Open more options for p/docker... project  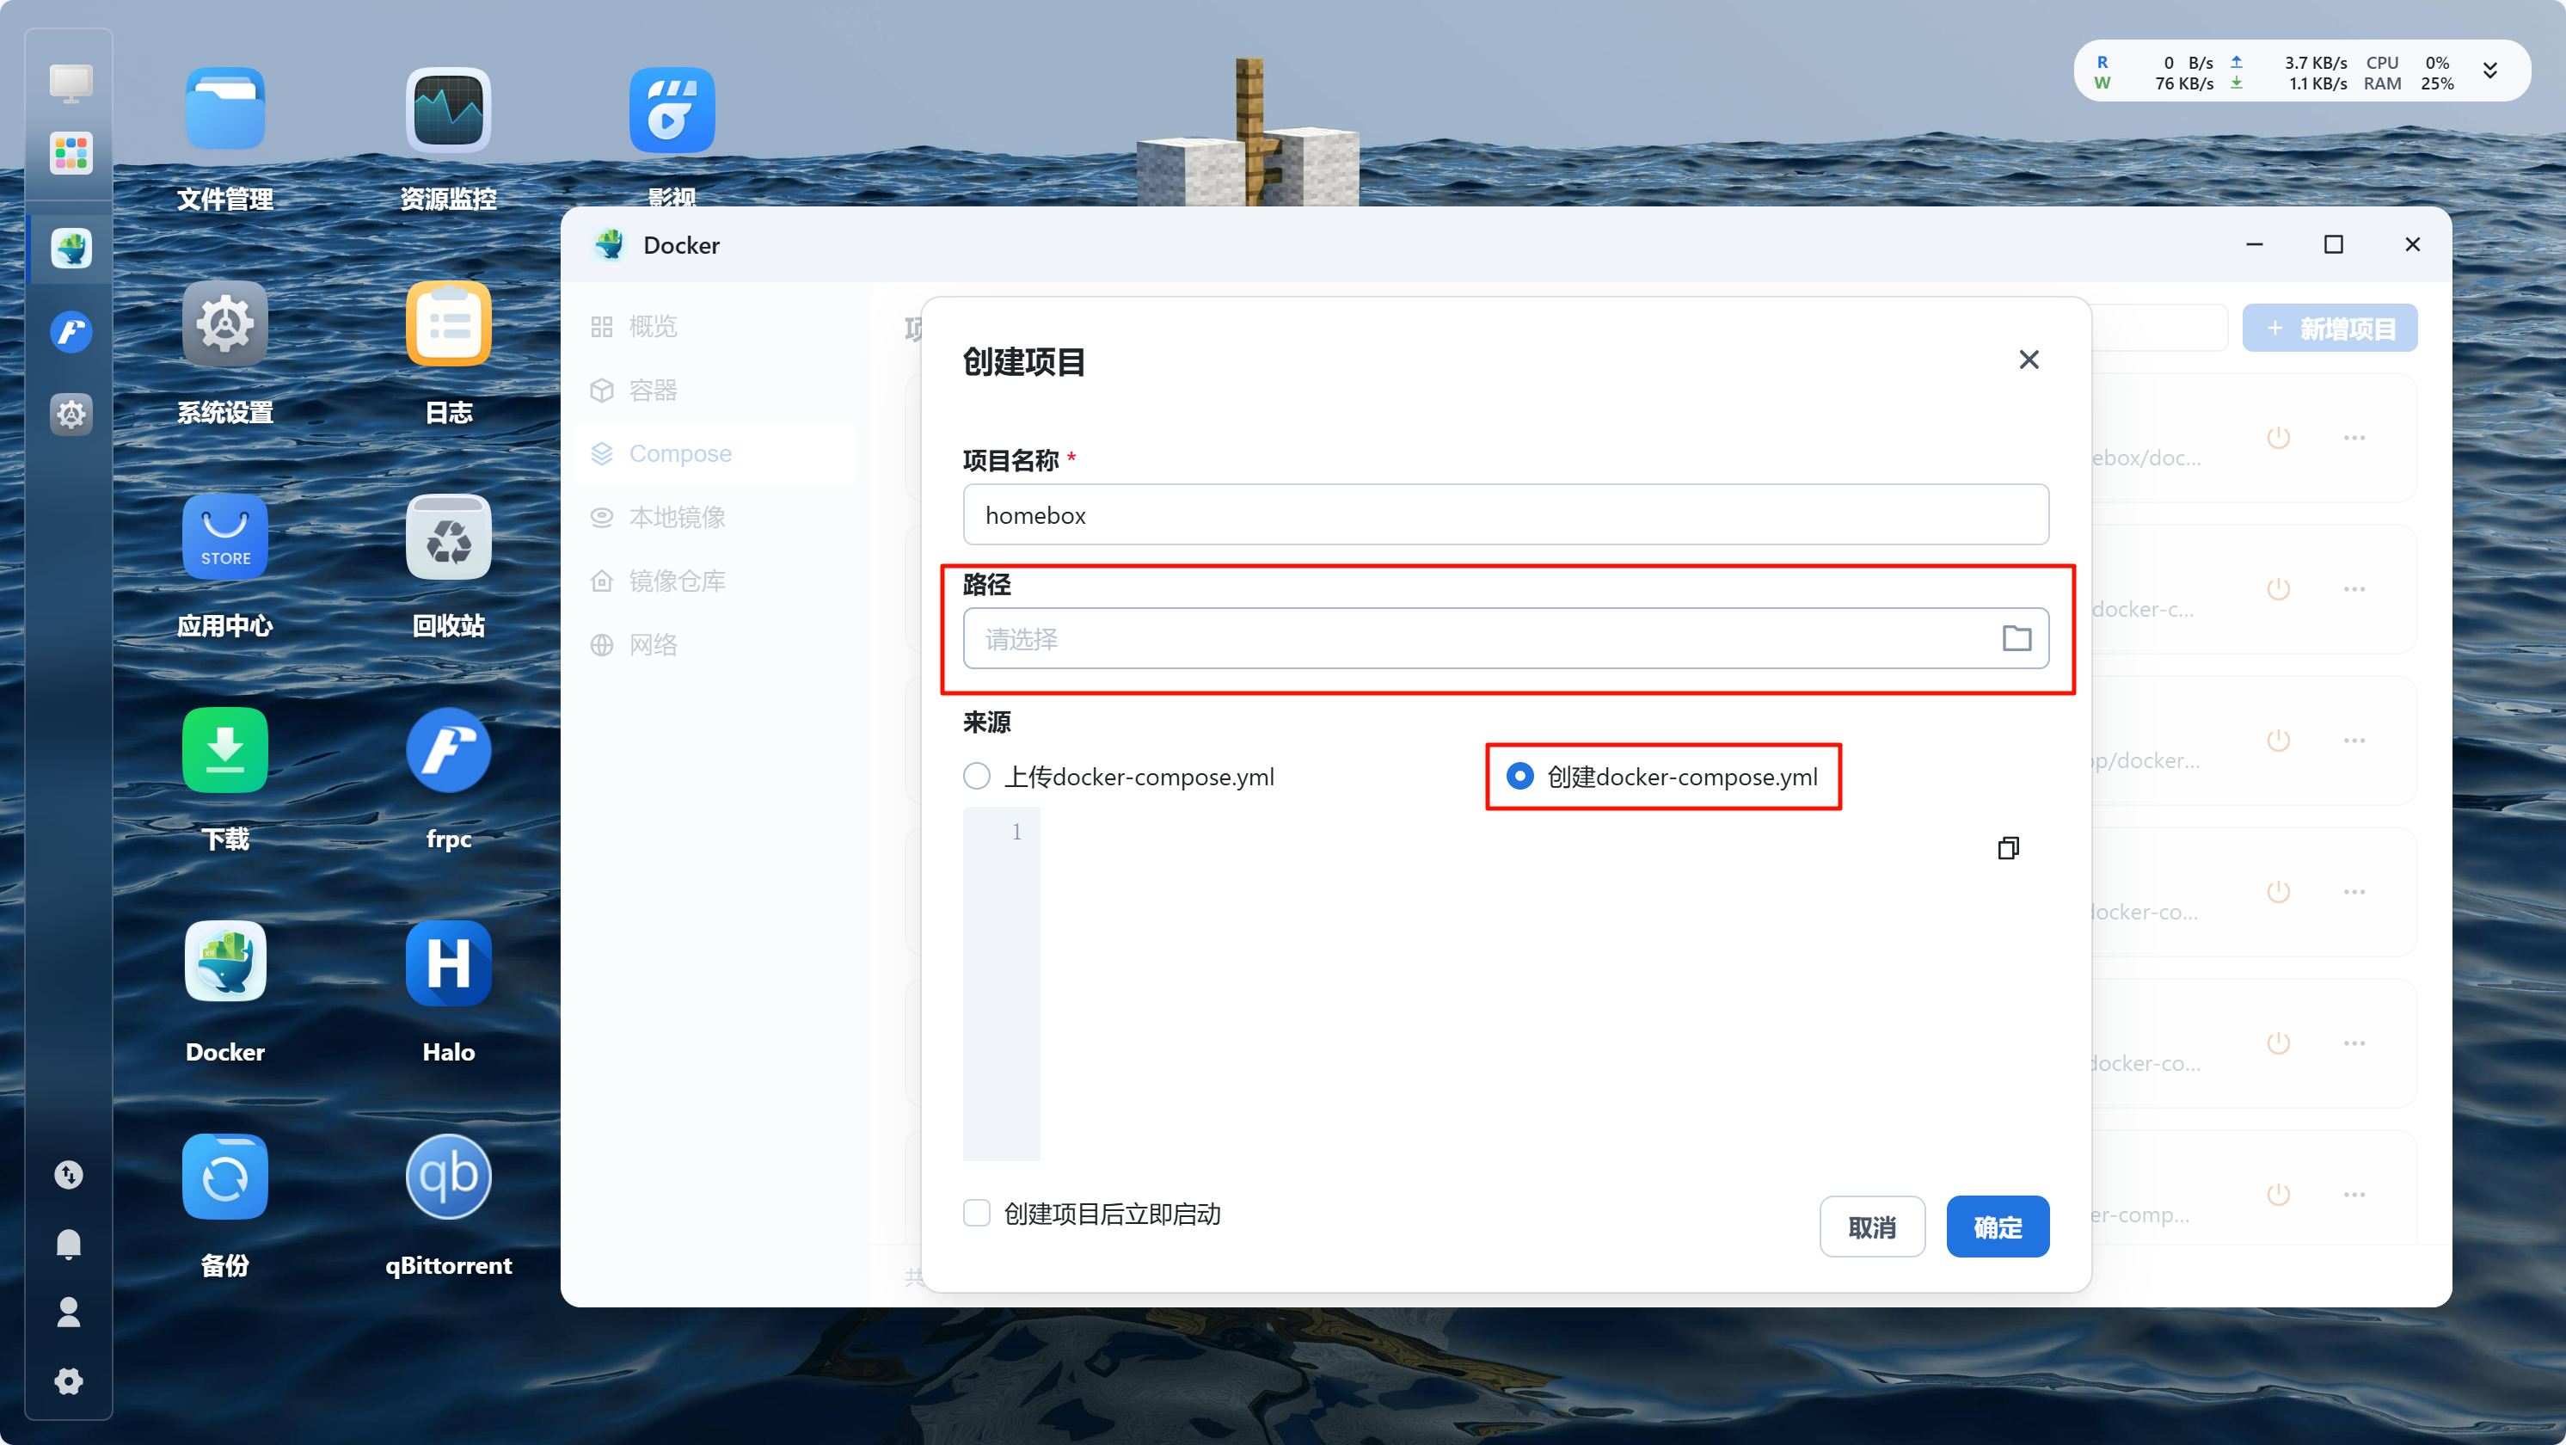[x=2354, y=741]
